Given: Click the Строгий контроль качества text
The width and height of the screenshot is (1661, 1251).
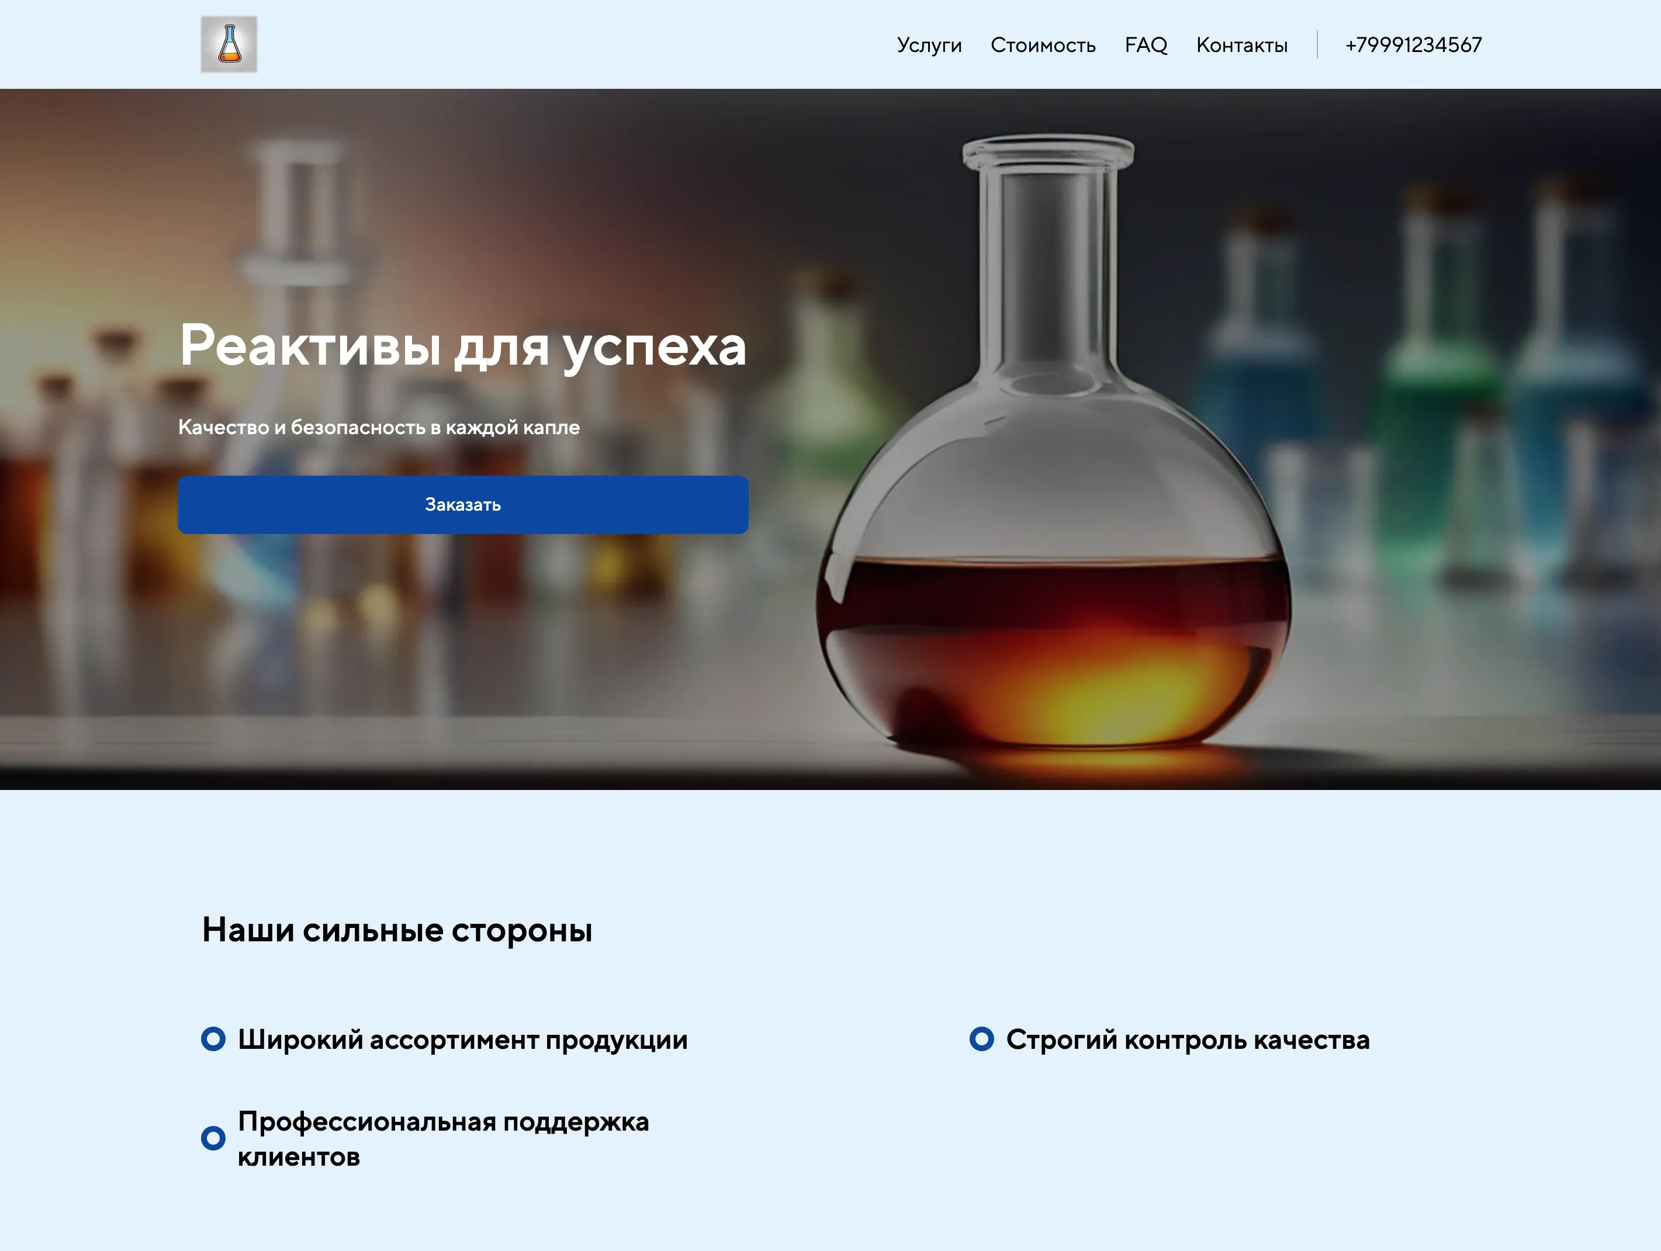Looking at the screenshot, I should (1187, 1040).
